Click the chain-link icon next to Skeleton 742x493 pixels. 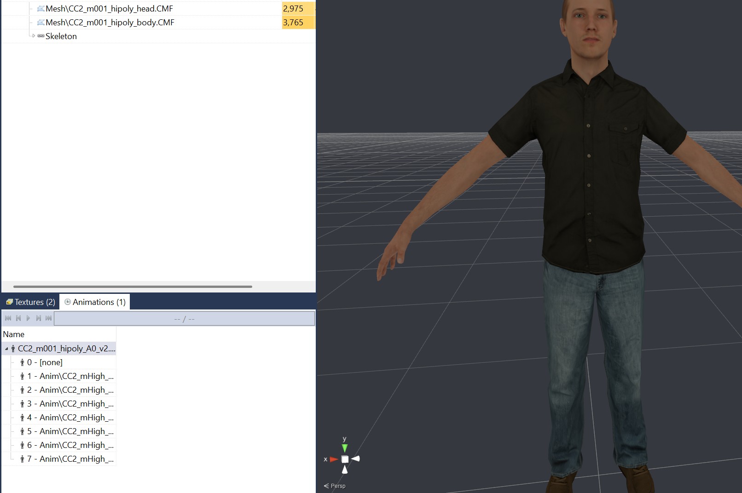41,36
